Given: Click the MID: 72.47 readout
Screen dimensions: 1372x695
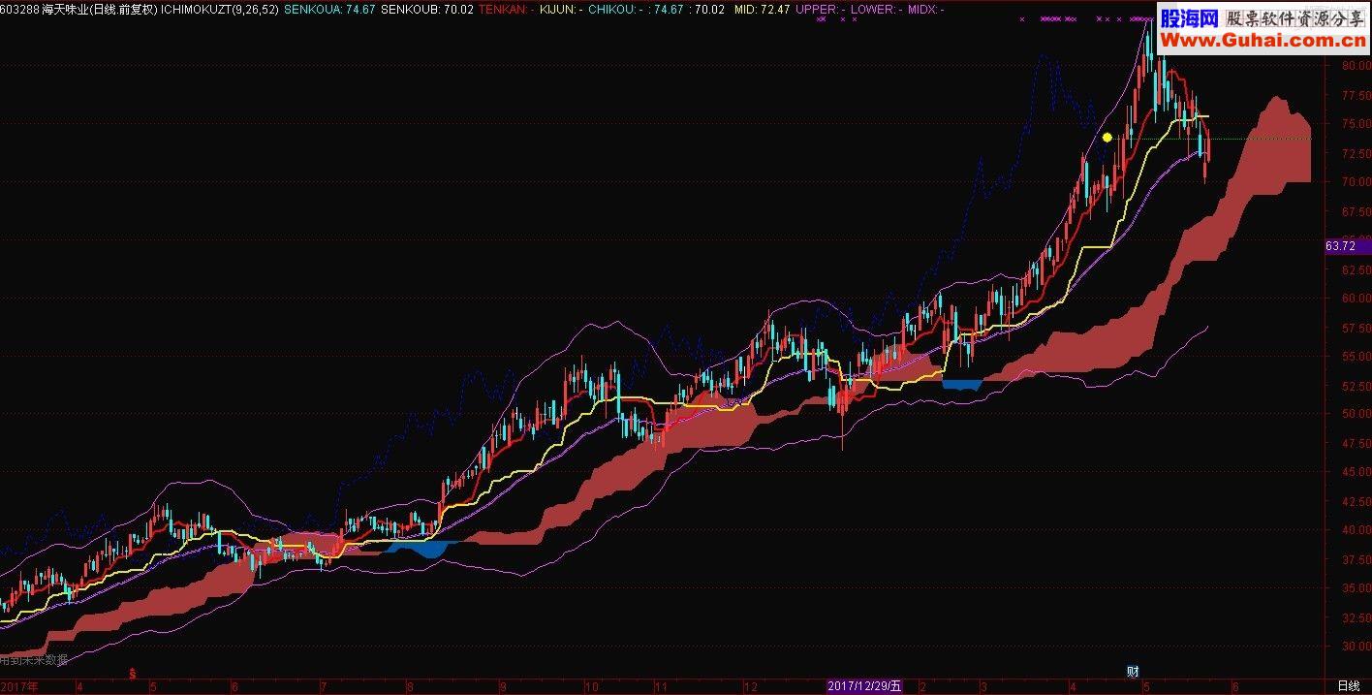Looking at the screenshot, I should click(x=763, y=9).
